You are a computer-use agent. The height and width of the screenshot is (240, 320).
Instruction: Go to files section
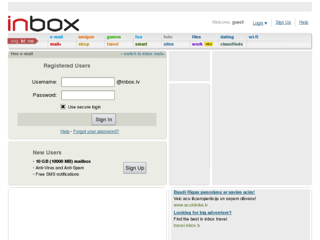pyautogui.click(x=196, y=37)
